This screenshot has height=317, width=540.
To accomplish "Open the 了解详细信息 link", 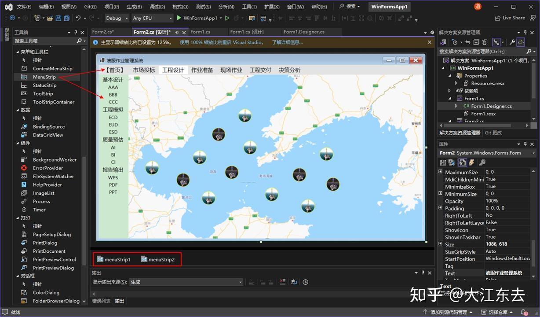I will coord(287,42).
